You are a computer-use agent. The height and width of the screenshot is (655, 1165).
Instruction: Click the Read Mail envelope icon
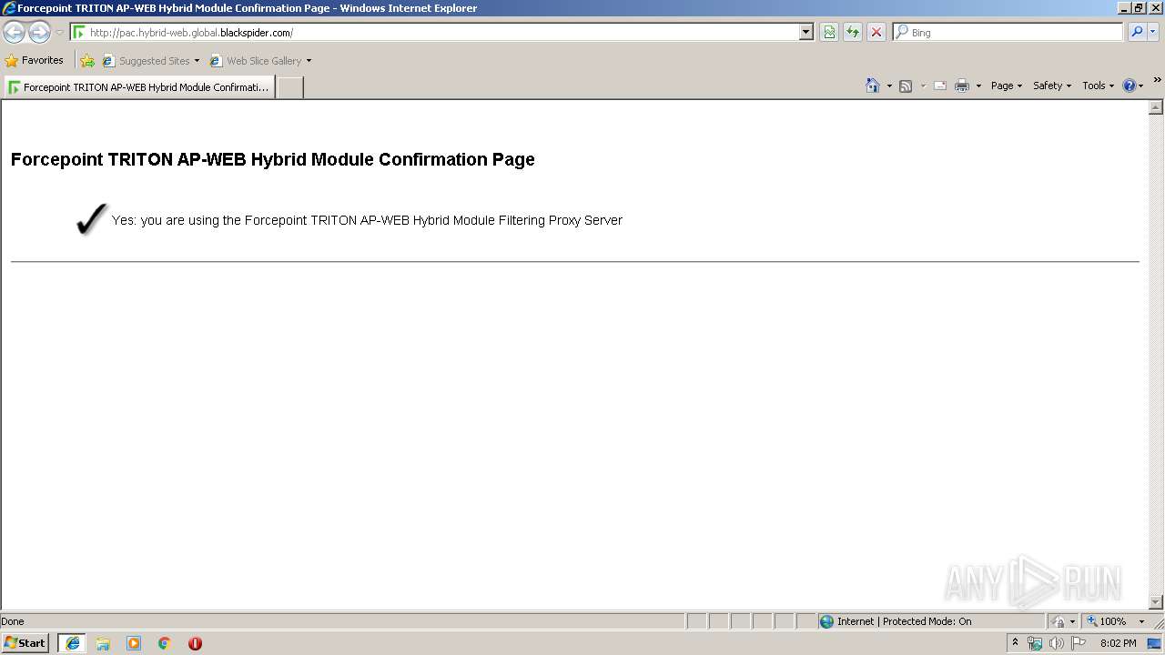click(940, 86)
